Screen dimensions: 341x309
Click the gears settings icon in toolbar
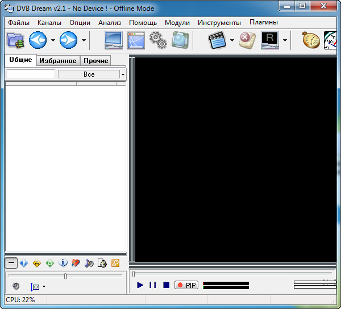[x=157, y=40]
